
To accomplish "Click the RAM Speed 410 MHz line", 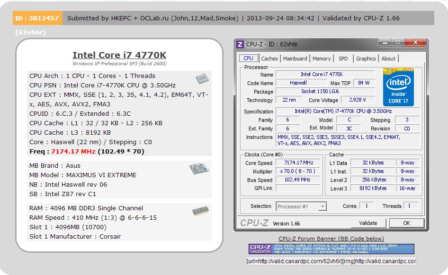I will [x=93, y=218].
